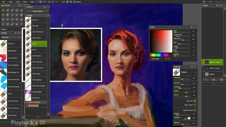Click the brush preview icon in Settings

(x=177, y=72)
